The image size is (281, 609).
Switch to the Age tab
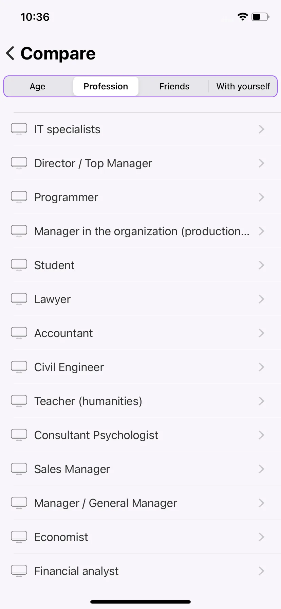[38, 86]
